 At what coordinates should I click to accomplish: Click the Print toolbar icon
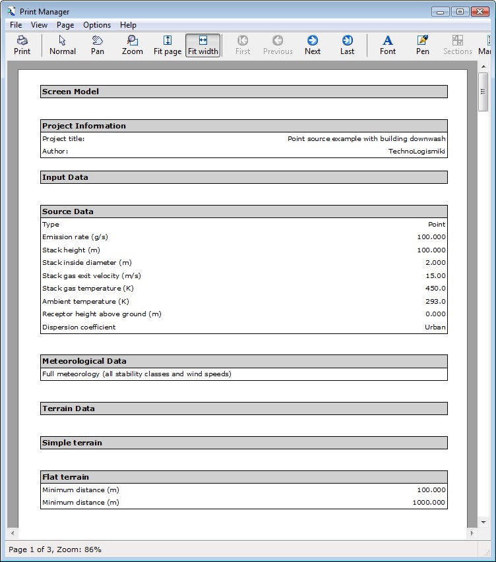[22, 45]
